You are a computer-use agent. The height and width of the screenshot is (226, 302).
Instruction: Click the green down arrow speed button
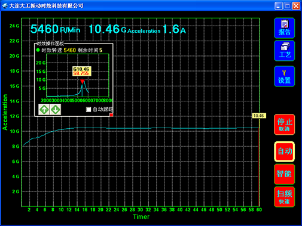pos(56,110)
